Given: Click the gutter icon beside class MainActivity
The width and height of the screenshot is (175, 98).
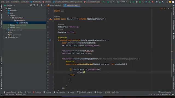Looking at the screenshot, I should click(x=50, y=19).
